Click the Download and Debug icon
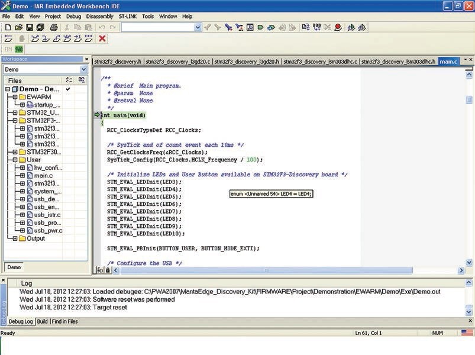Viewport: 475px width, 355px height. tap(351, 28)
